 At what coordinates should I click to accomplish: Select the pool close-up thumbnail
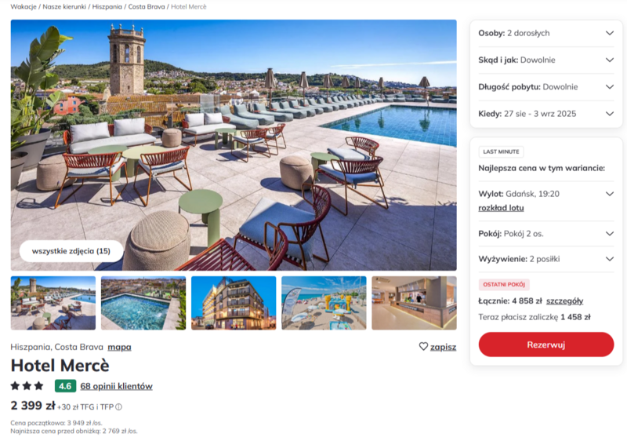[x=143, y=303]
